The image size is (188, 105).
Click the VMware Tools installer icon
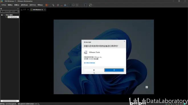pos(86,52)
